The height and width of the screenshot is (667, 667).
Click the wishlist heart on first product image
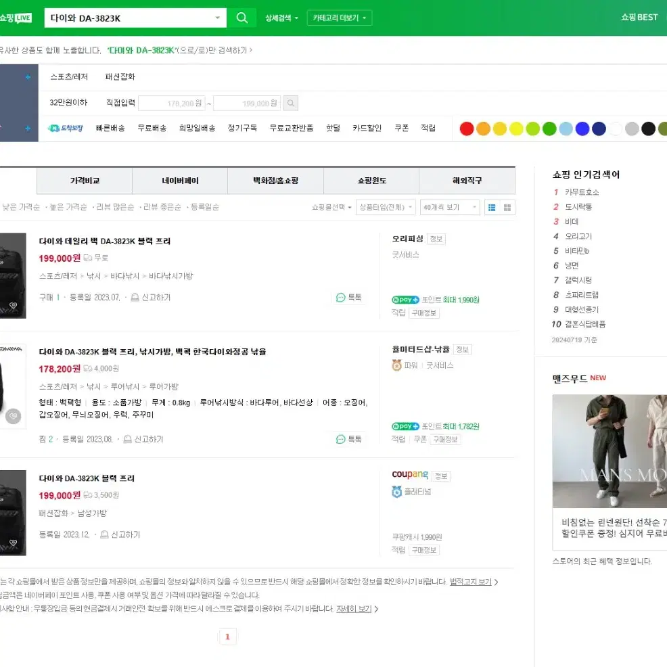point(13,305)
